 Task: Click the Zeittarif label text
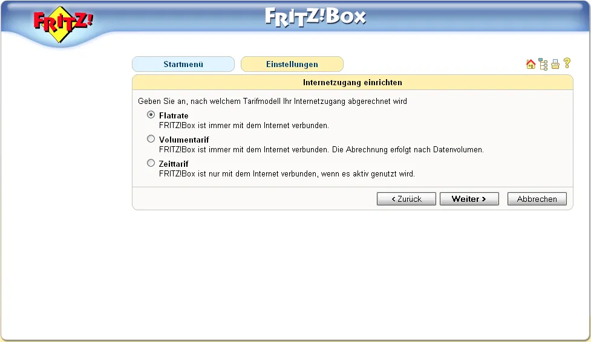[x=174, y=164]
